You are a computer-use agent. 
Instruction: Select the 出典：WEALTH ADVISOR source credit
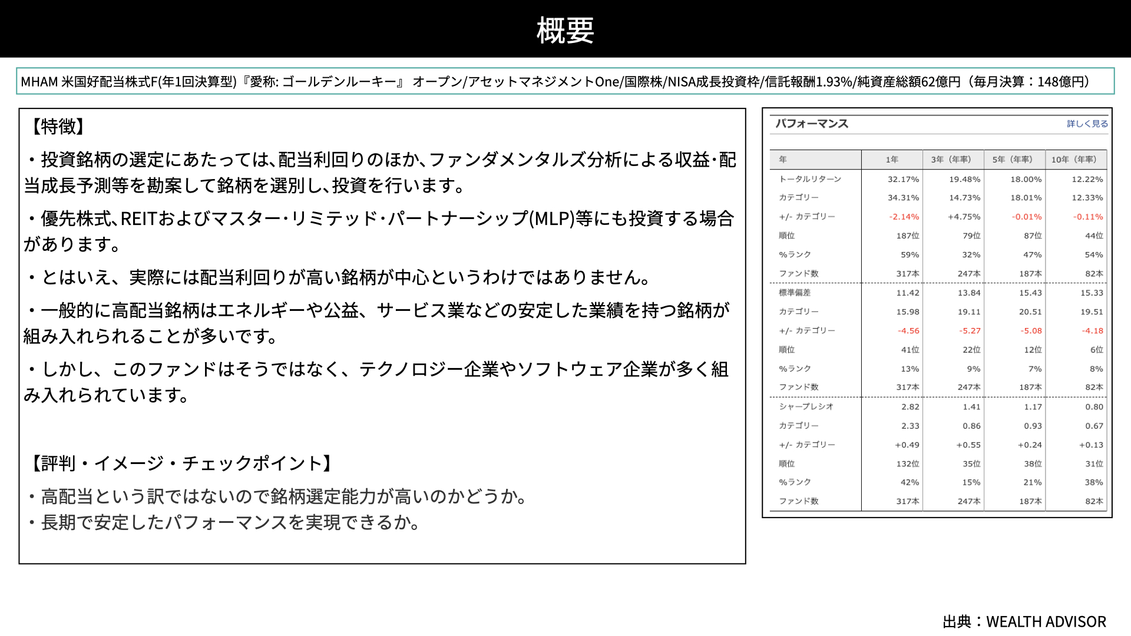tap(1024, 621)
